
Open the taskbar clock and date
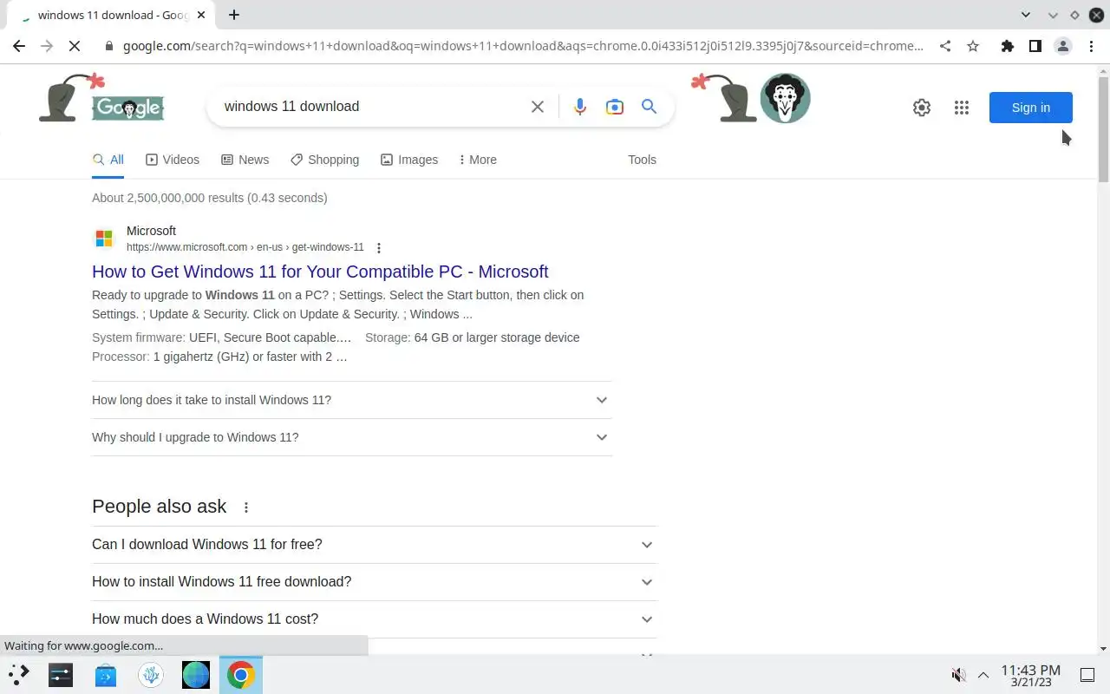point(1031,675)
